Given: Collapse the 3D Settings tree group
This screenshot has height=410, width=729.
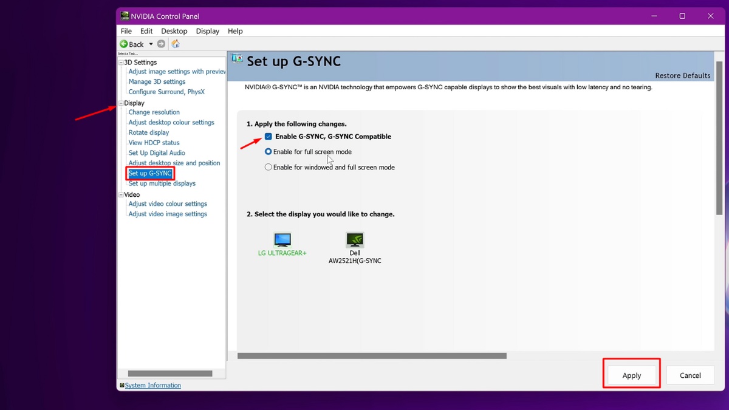Looking at the screenshot, I should click(121, 63).
